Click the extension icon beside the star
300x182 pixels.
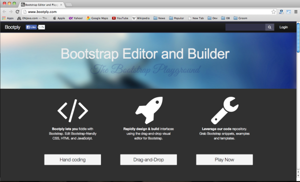(281, 12)
